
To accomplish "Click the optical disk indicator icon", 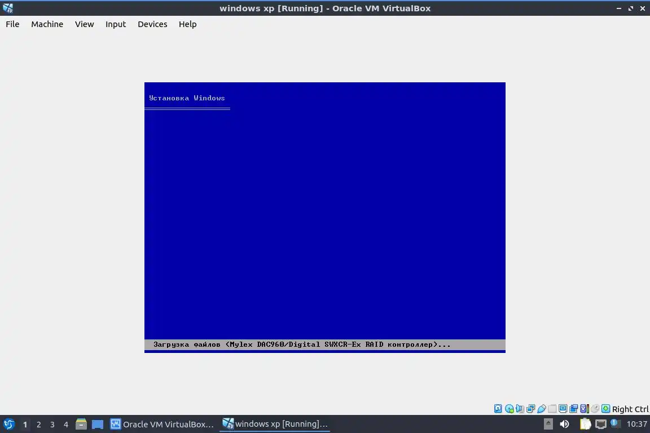I will [x=509, y=409].
